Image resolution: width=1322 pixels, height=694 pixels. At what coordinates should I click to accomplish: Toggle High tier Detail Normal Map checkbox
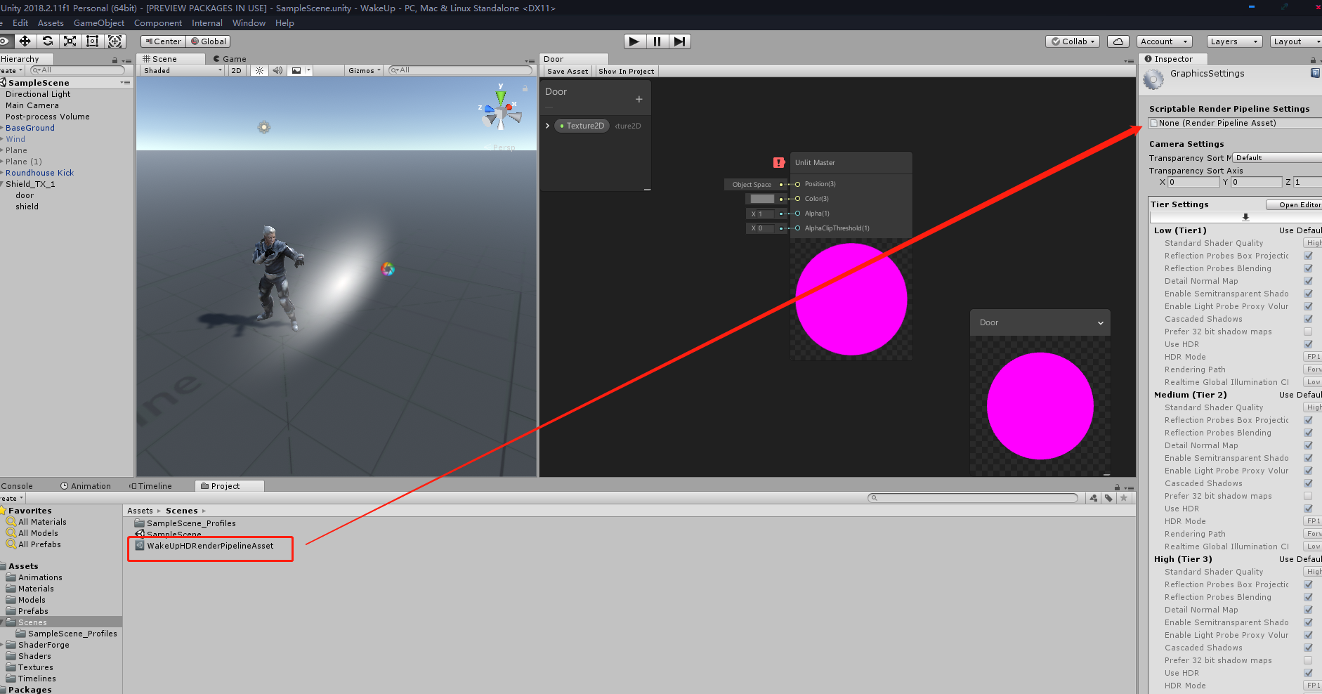tap(1309, 610)
